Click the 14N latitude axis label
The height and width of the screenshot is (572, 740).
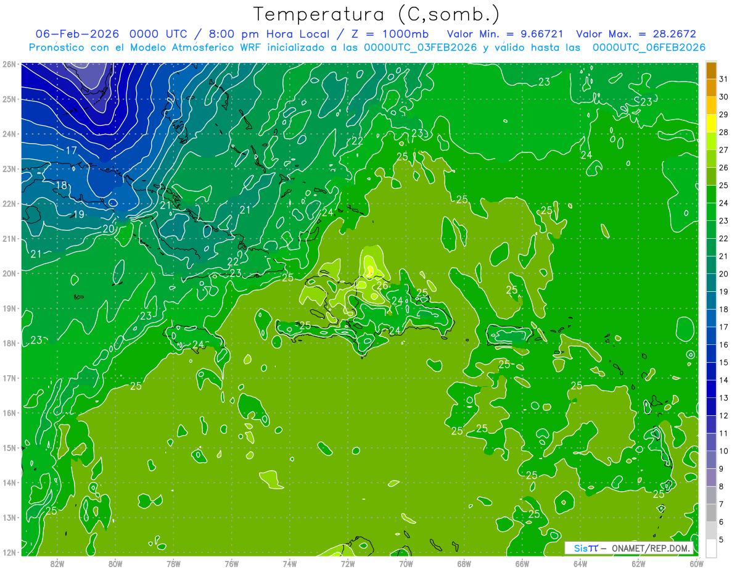click(x=9, y=483)
